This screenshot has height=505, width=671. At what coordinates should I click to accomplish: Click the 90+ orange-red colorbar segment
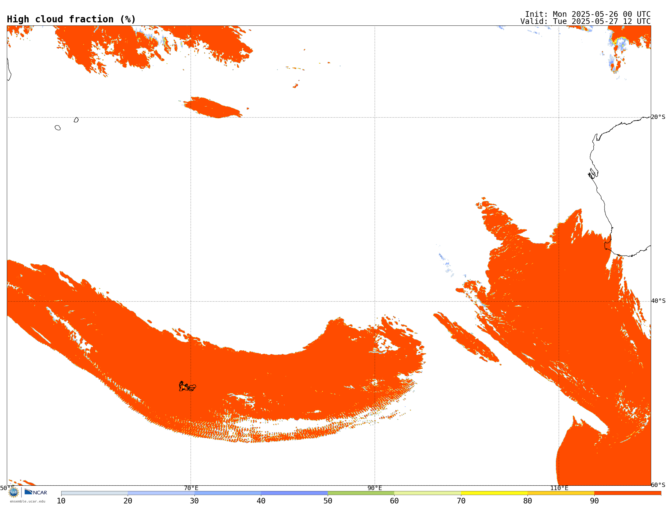point(628,493)
